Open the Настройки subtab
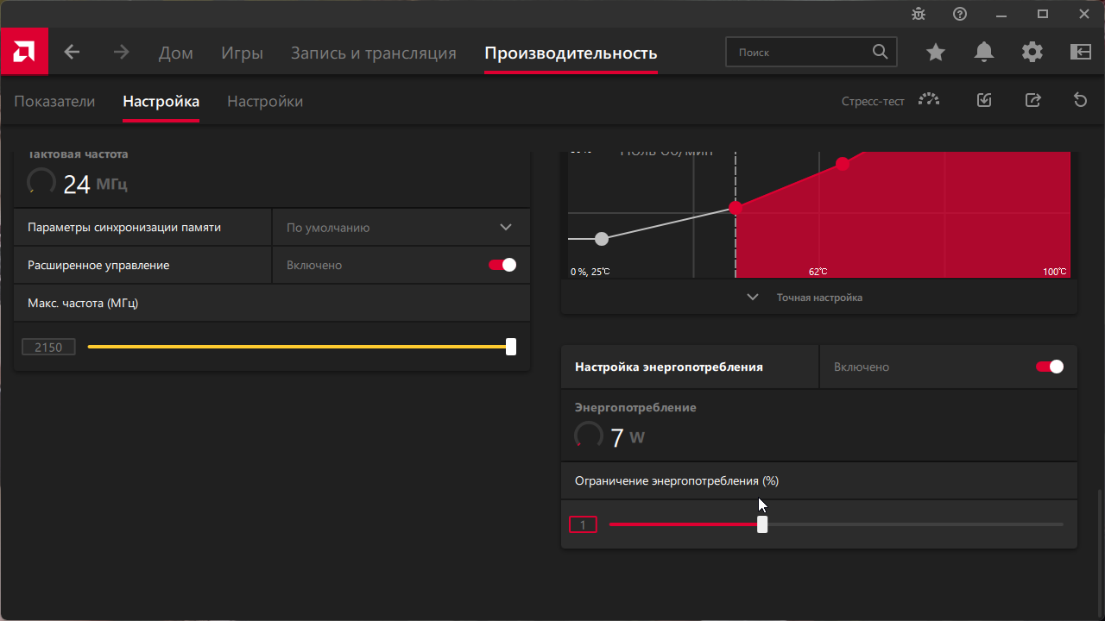The width and height of the screenshot is (1105, 621). [265, 101]
